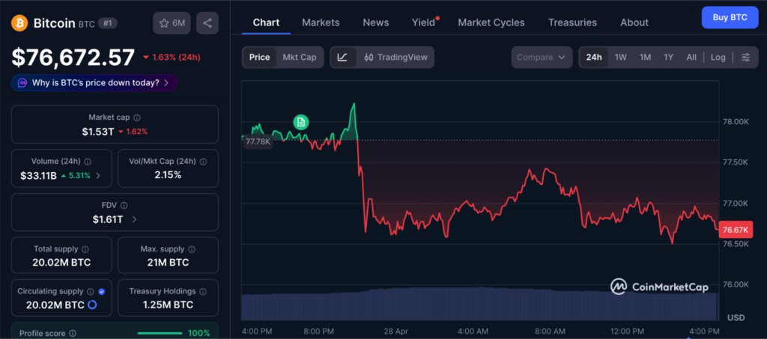Click the Profile score progress bar
Image resolution: width=767 pixels, height=339 pixels.
160,333
